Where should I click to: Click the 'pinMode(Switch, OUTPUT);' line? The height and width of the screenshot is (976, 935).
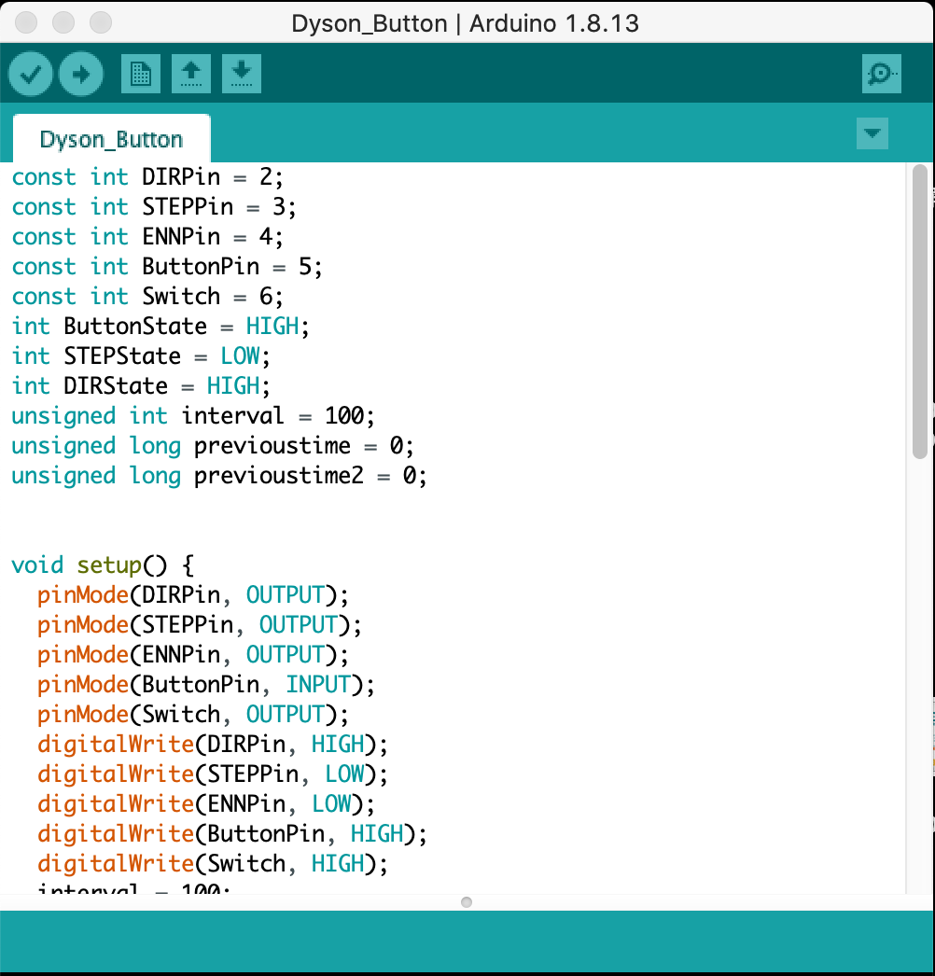(x=193, y=715)
